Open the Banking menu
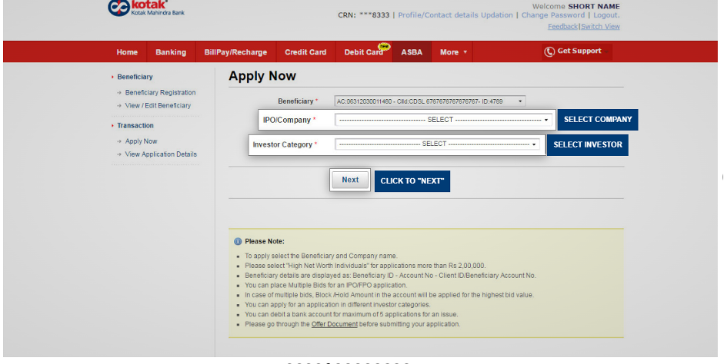The height and width of the screenshot is (364, 724). pyautogui.click(x=171, y=52)
